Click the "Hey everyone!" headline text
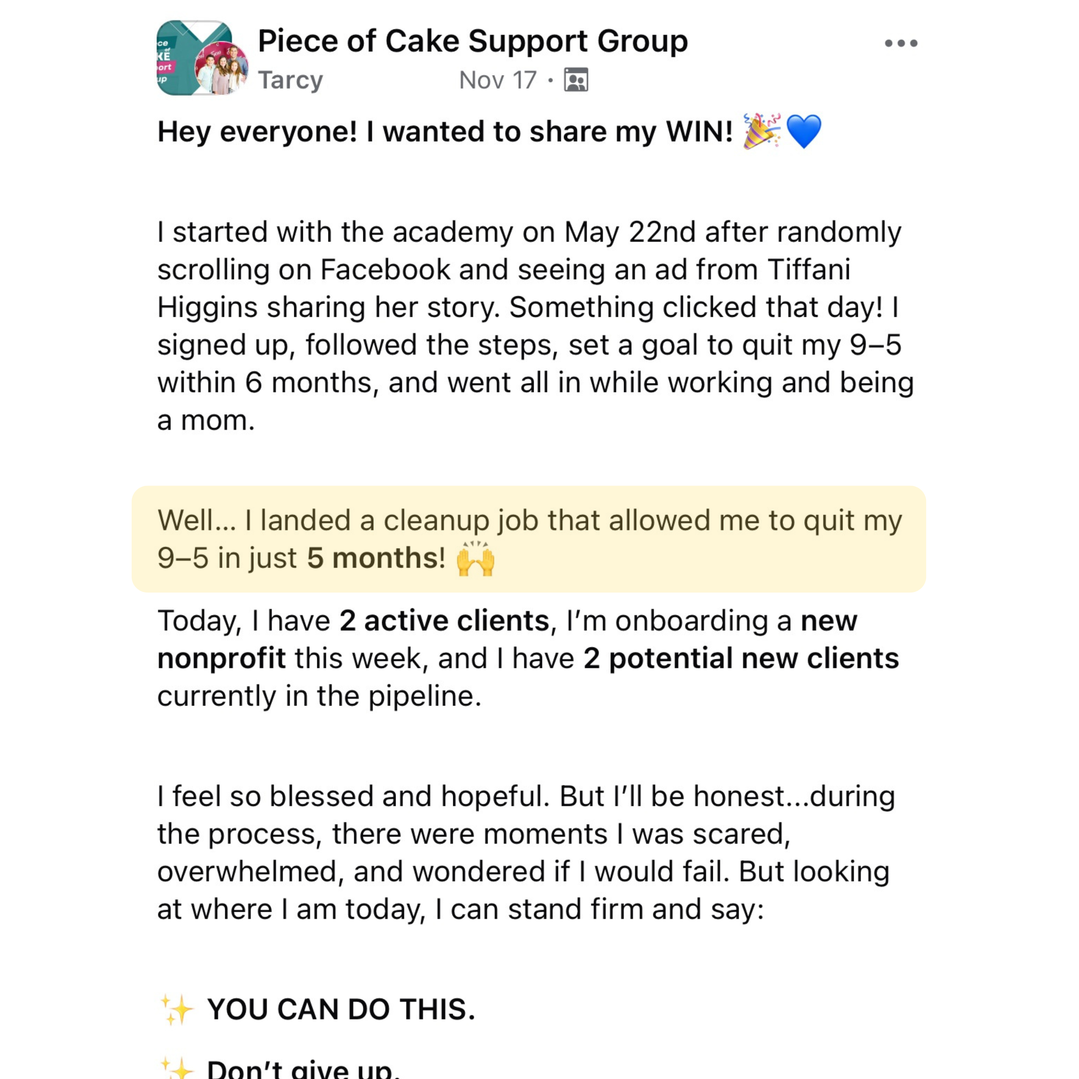The image size is (1079, 1079). tap(445, 132)
